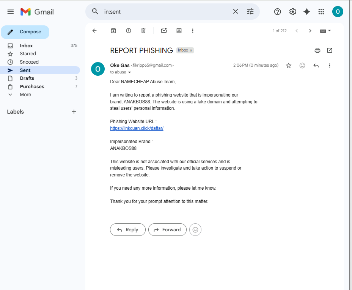
Task: Click the Oke Gas sender avatar
Action: coord(98,69)
